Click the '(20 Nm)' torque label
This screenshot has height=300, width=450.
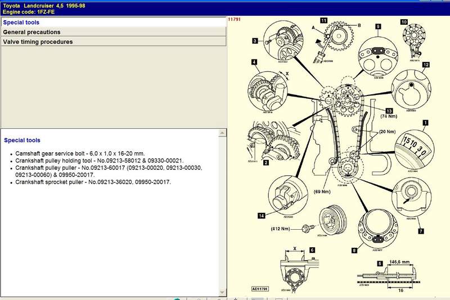tap(387, 131)
